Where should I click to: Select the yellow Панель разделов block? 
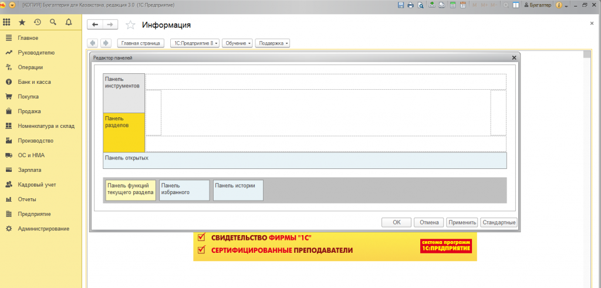coord(124,133)
